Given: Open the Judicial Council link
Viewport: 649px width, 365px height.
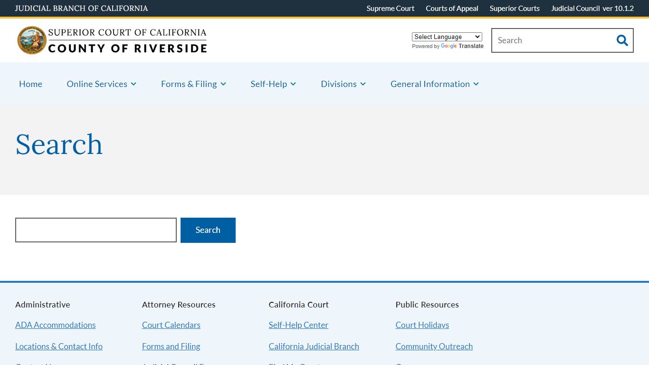Looking at the screenshot, I should click(x=575, y=9).
